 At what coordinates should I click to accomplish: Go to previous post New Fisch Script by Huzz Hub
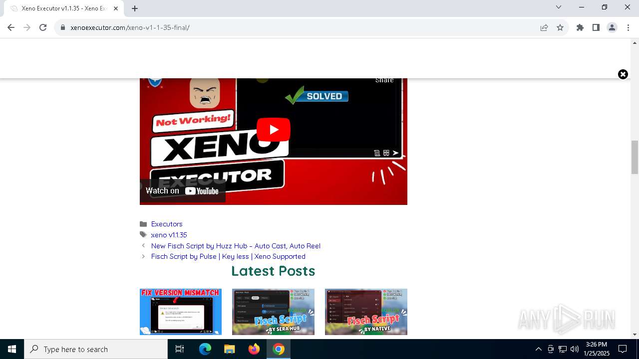(x=236, y=246)
